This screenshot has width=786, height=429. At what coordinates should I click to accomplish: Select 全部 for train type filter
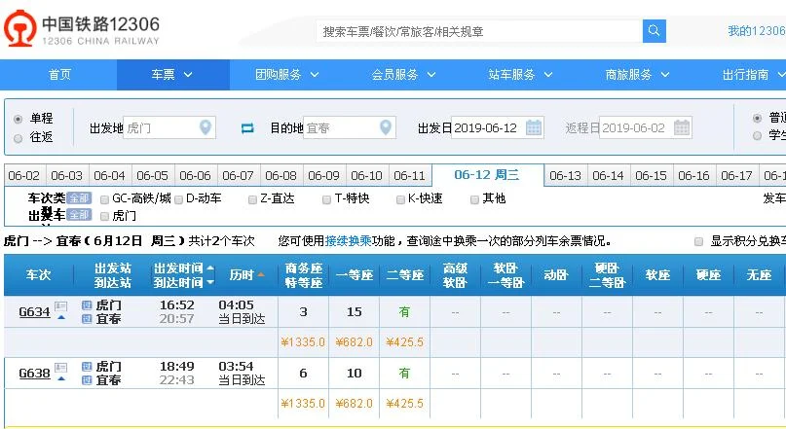79,198
